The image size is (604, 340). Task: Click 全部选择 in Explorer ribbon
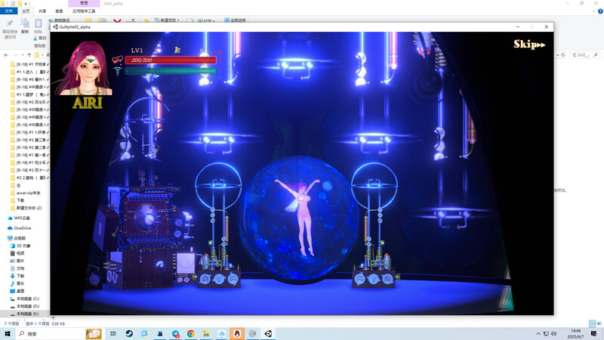(235, 20)
